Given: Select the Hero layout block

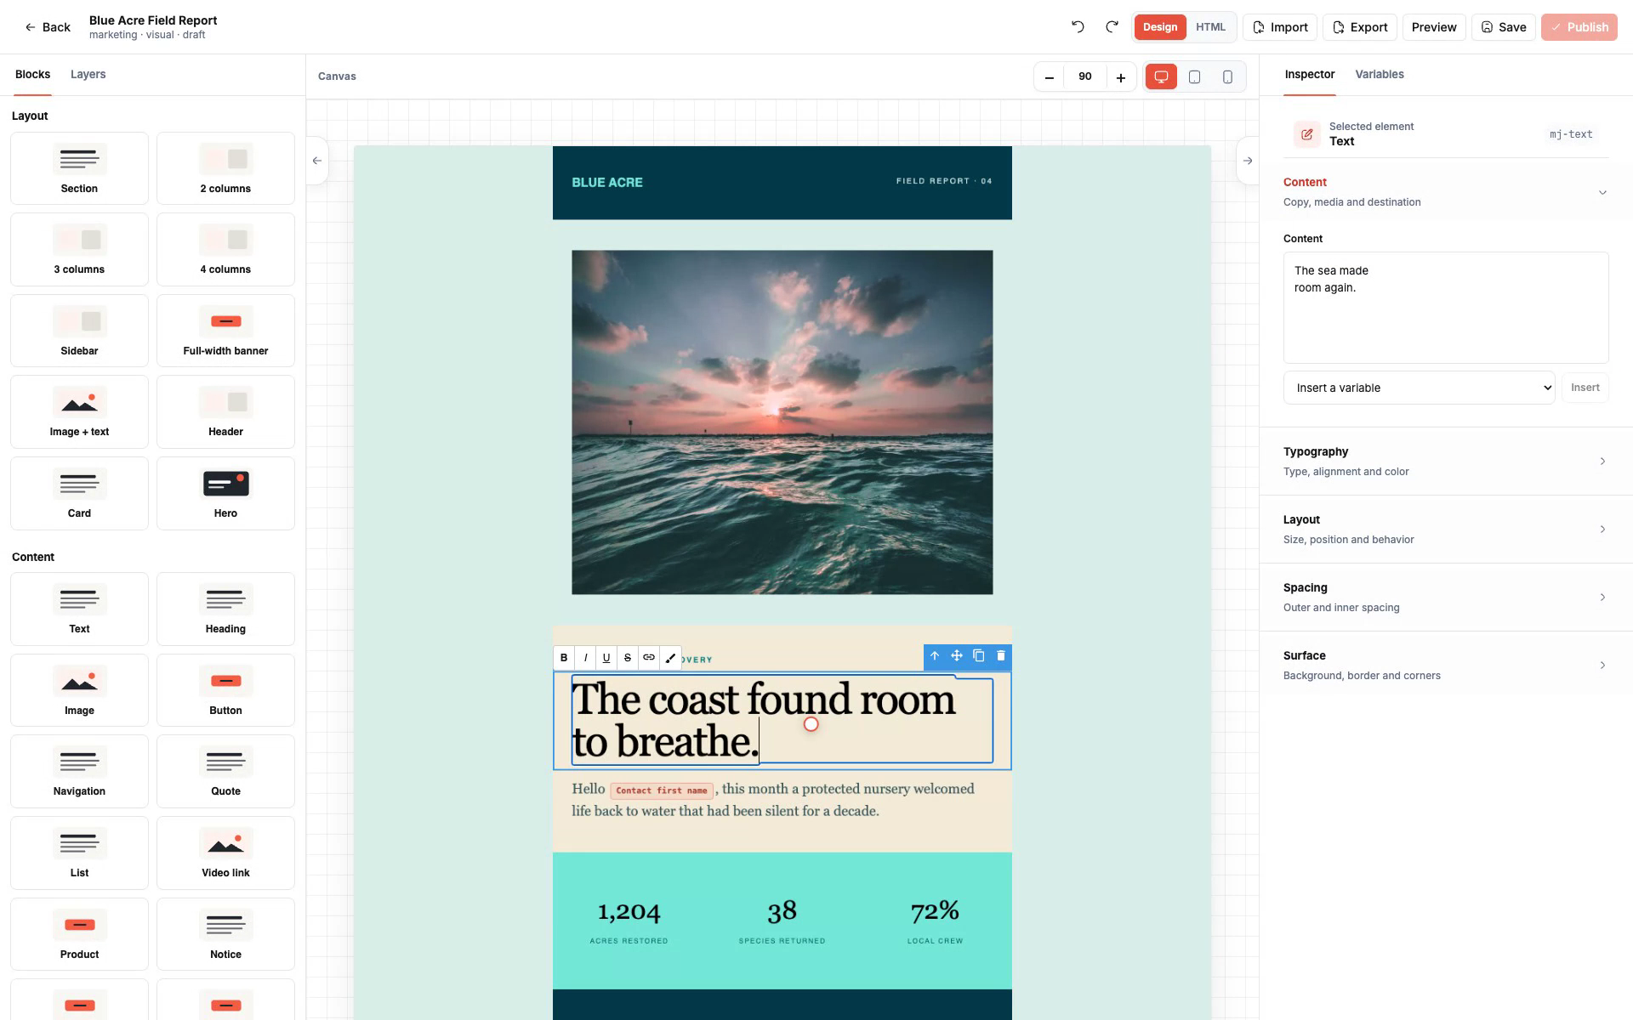Looking at the screenshot, I should pyautogui.click(x=225, y=494).
